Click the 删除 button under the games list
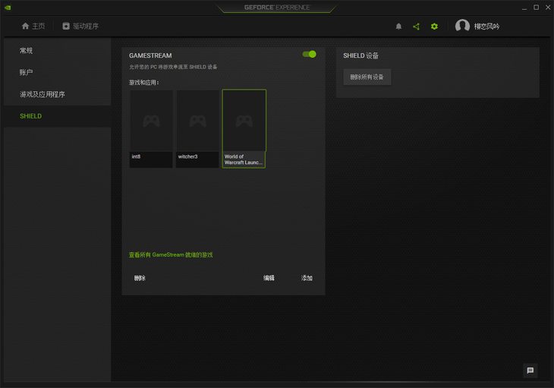The image size is (554, 388). 140,278
